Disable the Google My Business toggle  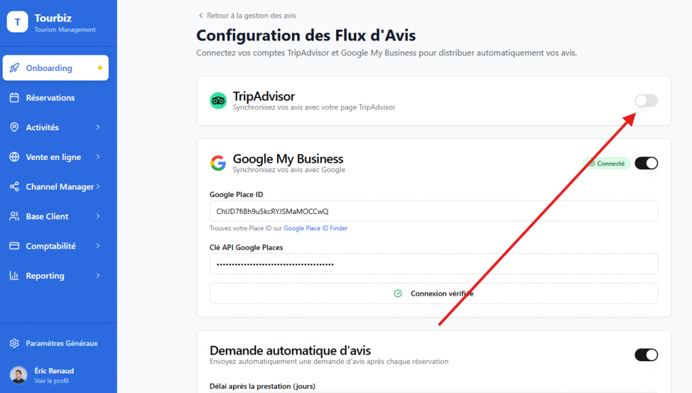pyautogui.click(x=646, y=163)
